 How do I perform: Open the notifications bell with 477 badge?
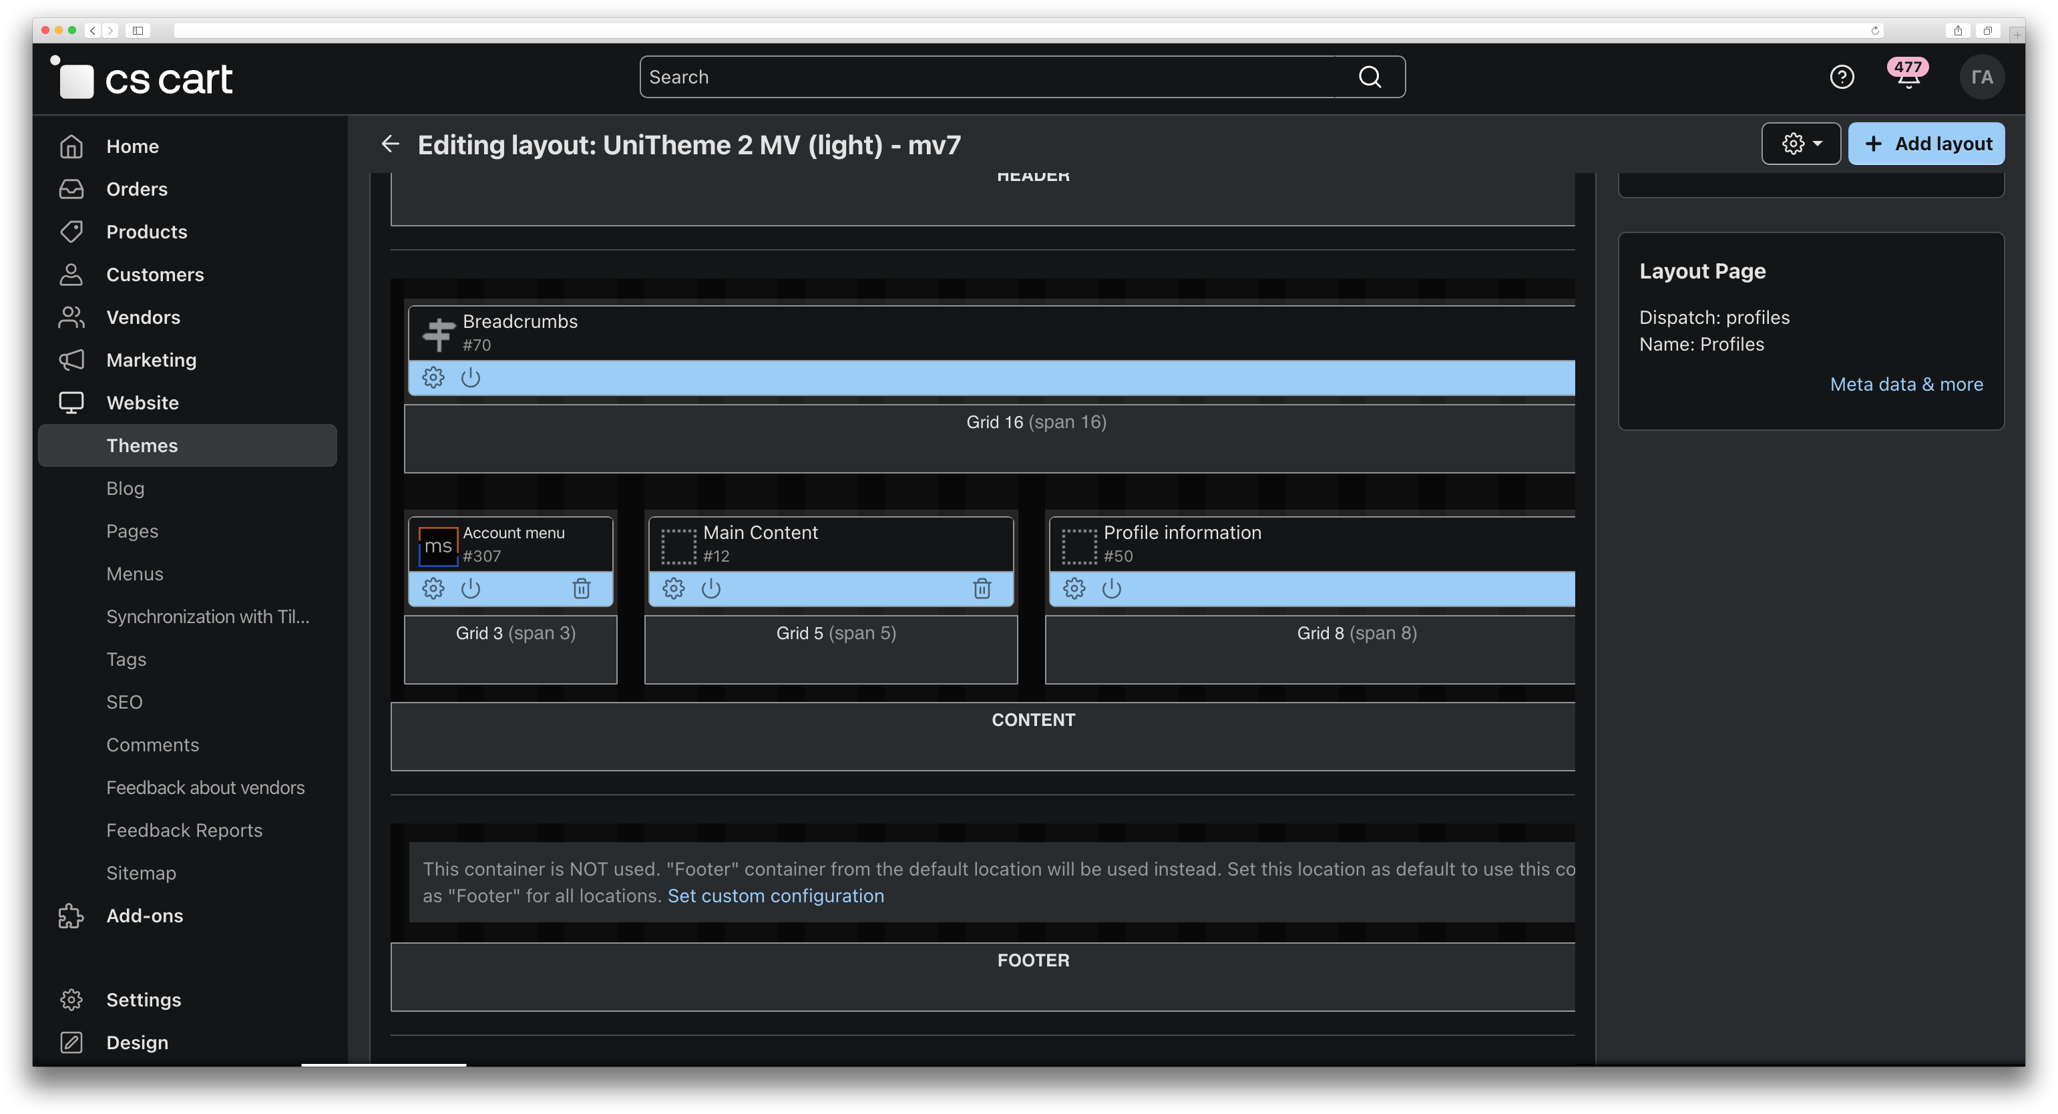click(x=1908, y=77)
